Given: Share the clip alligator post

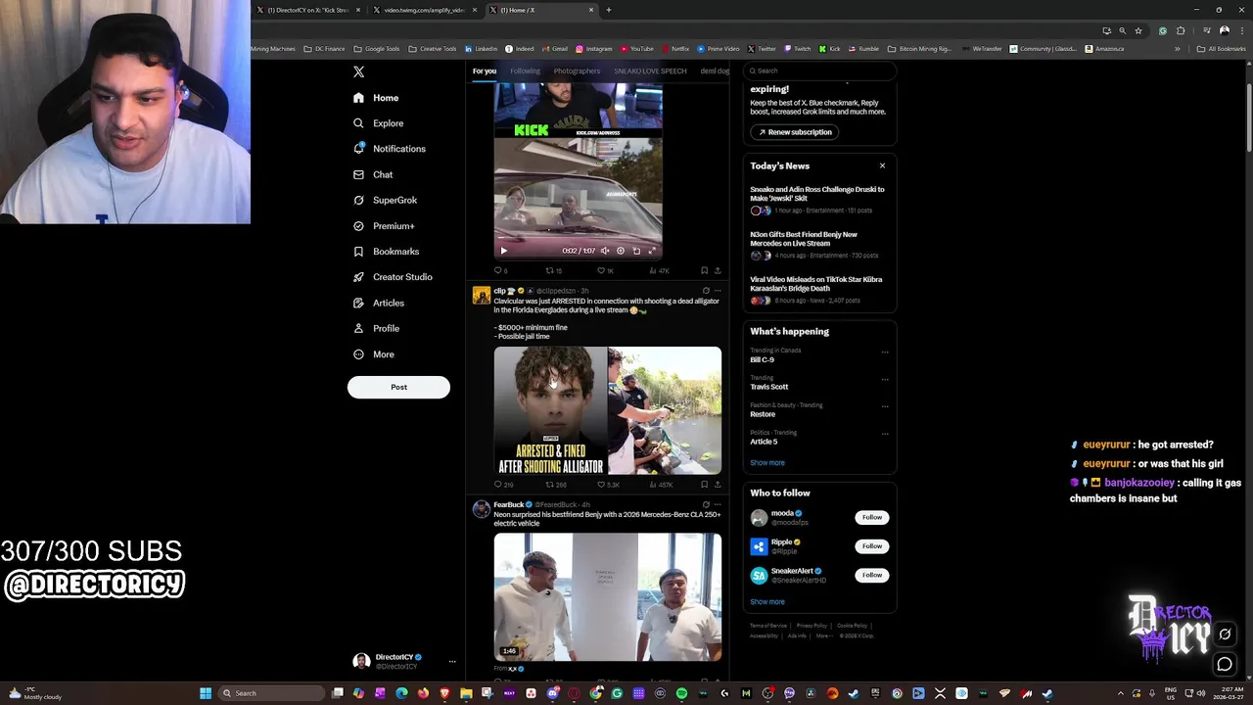Looking at the screenshot, I should (x=717, y=485).
